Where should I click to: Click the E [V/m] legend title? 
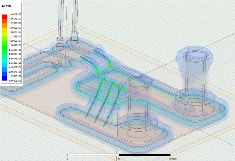pyautogui.click(x=7, y=5)
